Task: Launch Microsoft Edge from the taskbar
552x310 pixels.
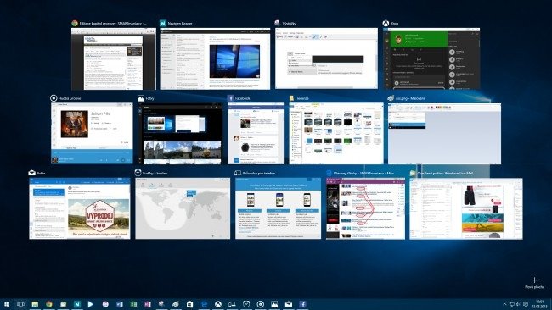Action: point(204,304)
